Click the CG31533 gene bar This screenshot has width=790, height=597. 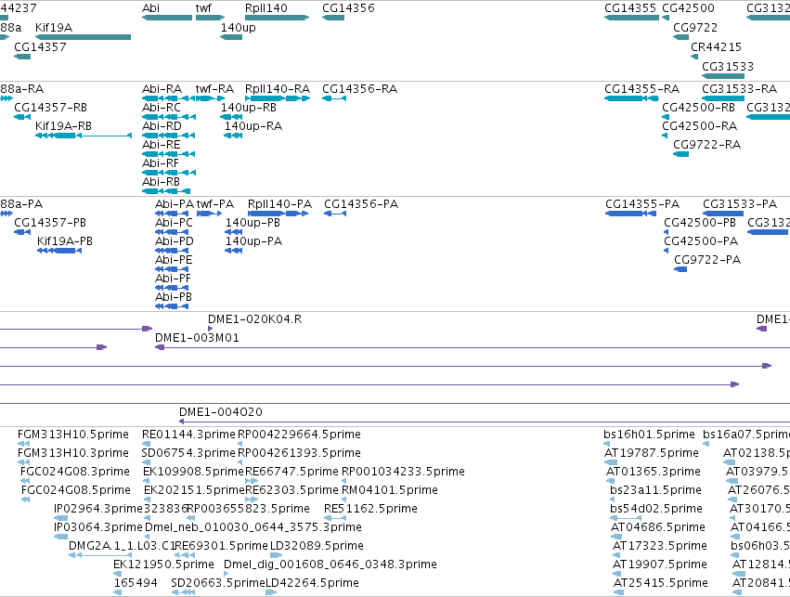point(723,76)
